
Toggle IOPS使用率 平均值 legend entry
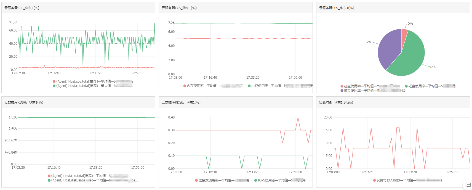280,180
